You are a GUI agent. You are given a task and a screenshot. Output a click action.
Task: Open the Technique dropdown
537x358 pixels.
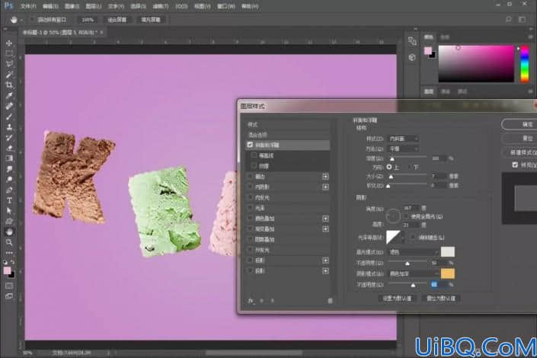click(403, 149)
